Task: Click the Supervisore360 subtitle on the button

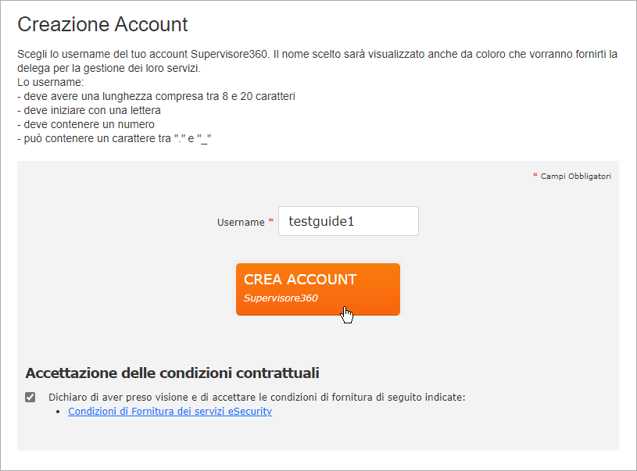Action: coord(281,298)
